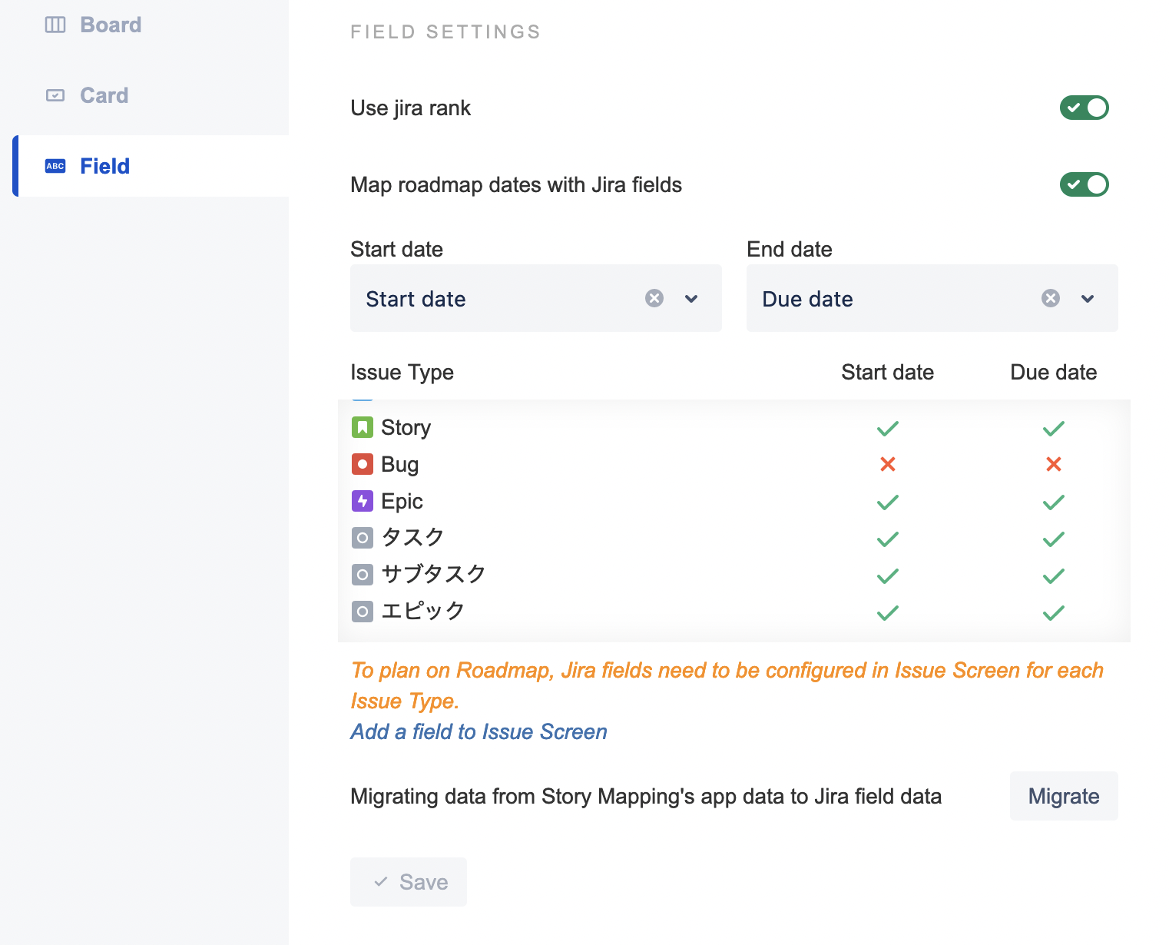Toggle off Map roadmap dates with Jira fields
Viewport: 1169px width, 945px height.
[1084, 184]
